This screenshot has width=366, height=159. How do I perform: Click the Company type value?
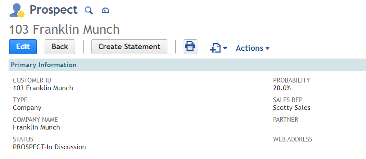click(x=27, y=108)
